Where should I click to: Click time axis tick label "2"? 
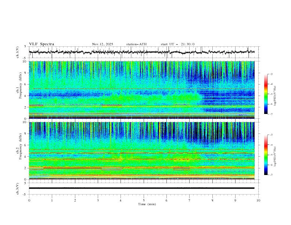pyautogui.click(x=75, y=200)
